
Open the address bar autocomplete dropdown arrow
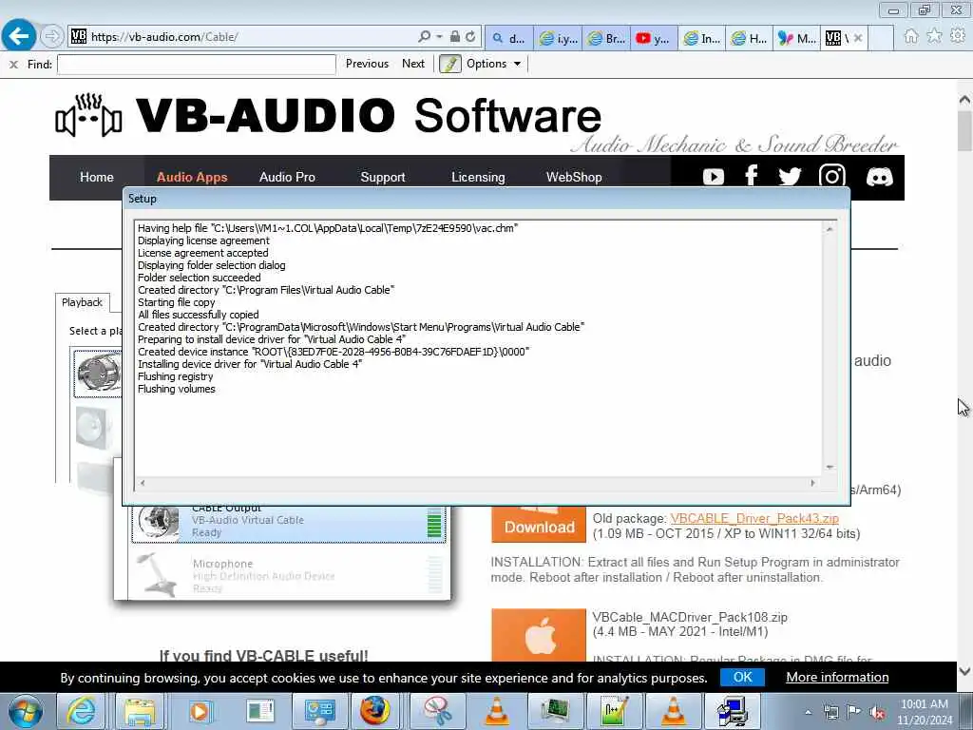pos(439,37)
